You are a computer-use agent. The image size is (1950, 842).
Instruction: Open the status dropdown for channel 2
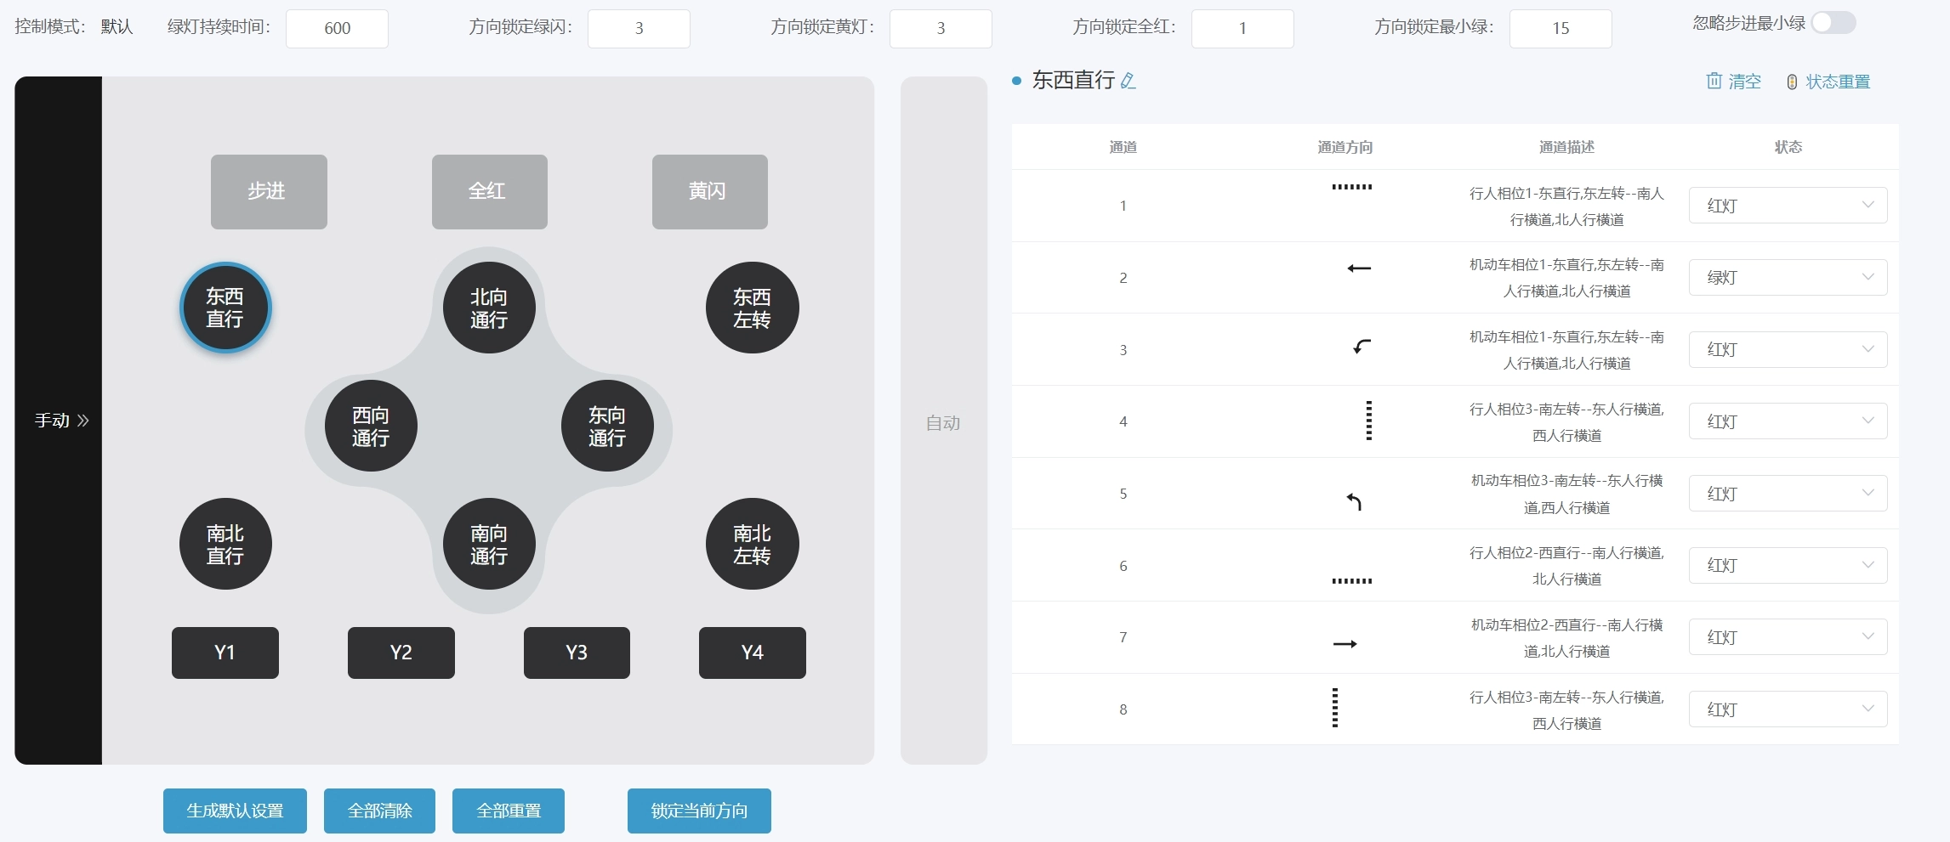click(x=1788, y=277)
